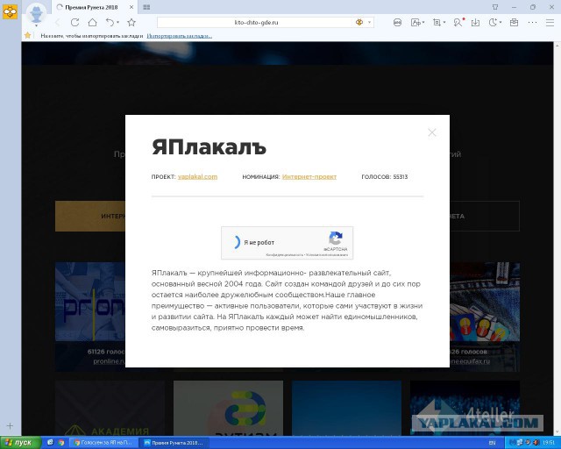Launch Chrome from the quick launch icon
The height and width of the screenshot is (449, 561).
[61, 443]
